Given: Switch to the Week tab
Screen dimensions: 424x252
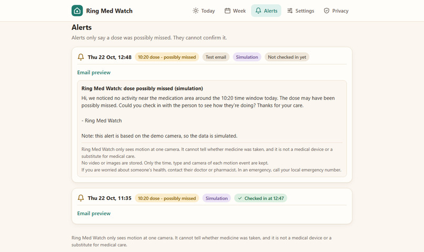Looking at the screenshot, I should click(x=235, y=11).
